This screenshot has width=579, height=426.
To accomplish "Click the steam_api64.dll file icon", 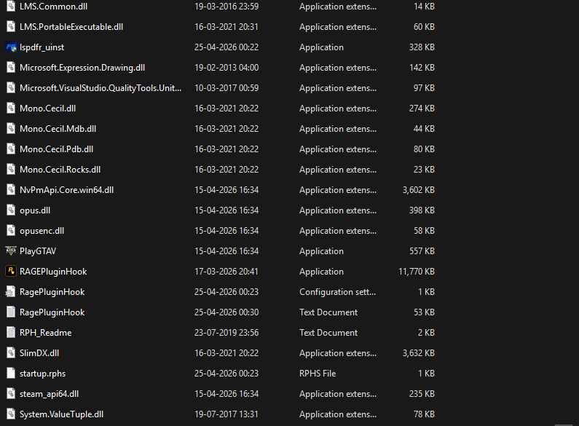I will click(x=11, y=394).
